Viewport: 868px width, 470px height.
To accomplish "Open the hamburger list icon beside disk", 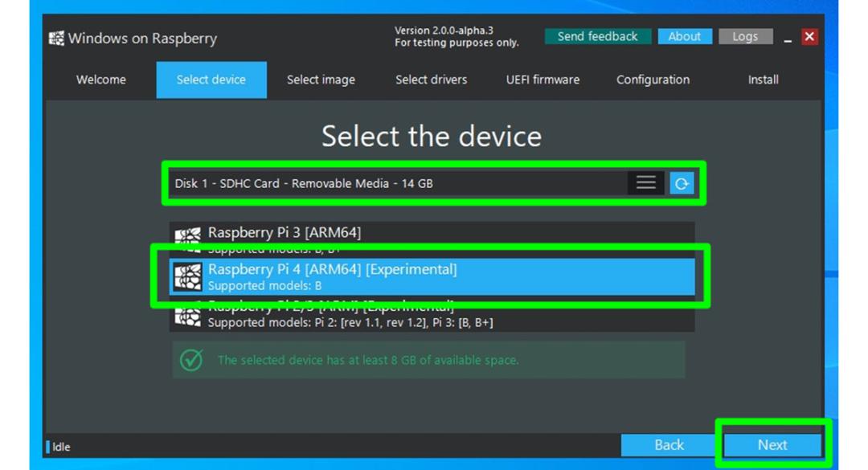I will coord(645,183).
